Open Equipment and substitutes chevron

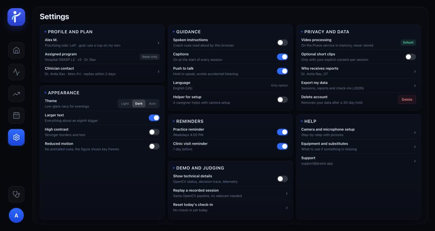(x=415, y=147)
